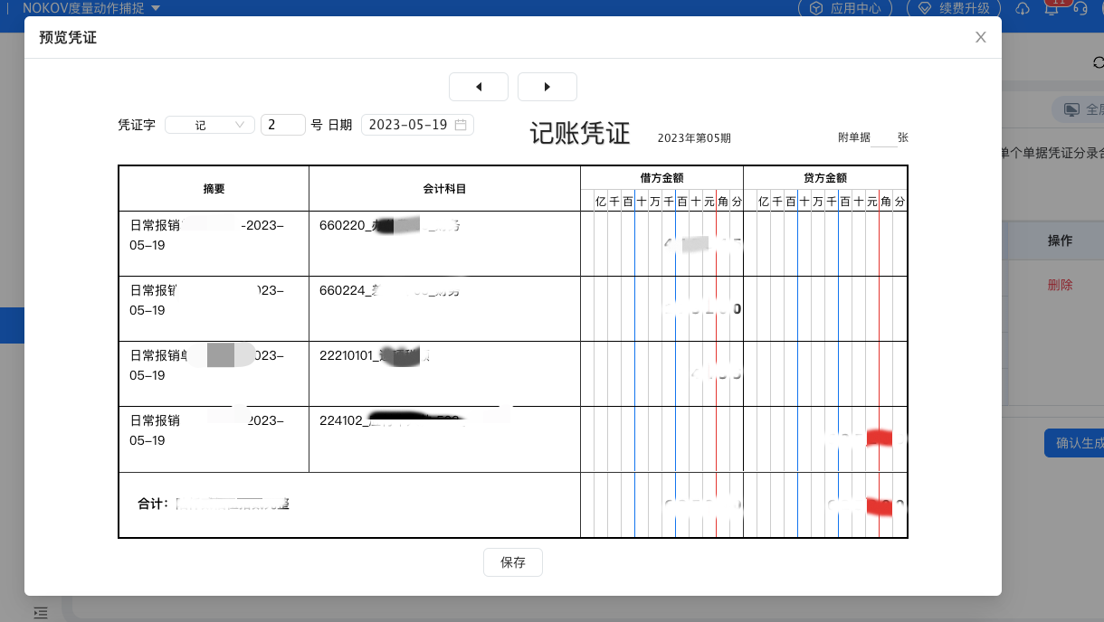
Task: Click the panel icon at bottom-left corner
Action: tap(40, 612)
